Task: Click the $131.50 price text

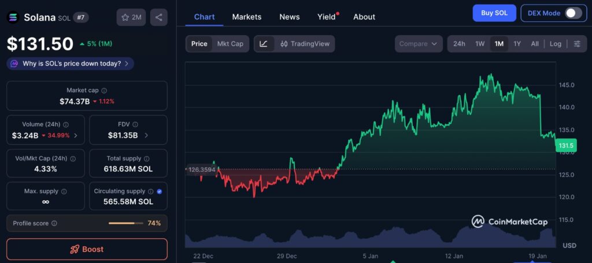Action: tap(40, 44)
